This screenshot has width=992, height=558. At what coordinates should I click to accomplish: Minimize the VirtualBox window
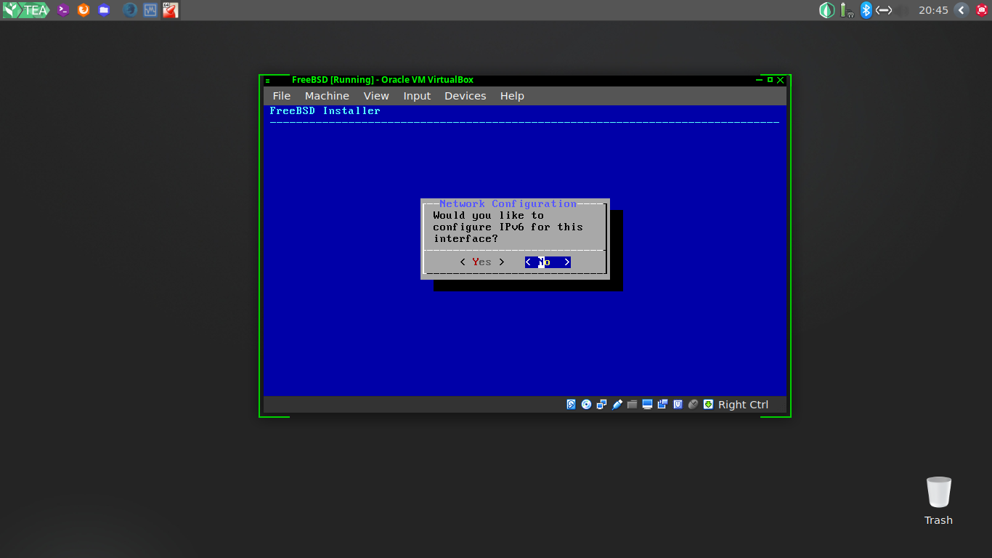(x=760, y=80)
